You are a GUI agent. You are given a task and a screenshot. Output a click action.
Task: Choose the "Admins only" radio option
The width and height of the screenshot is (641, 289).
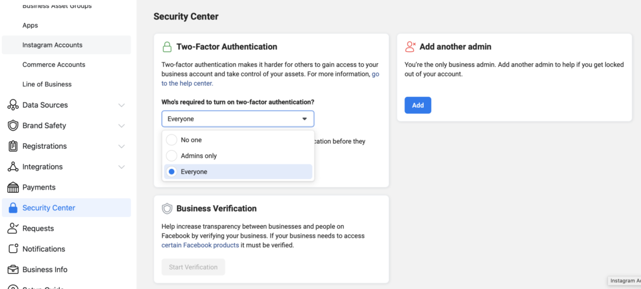pos(172,156)
